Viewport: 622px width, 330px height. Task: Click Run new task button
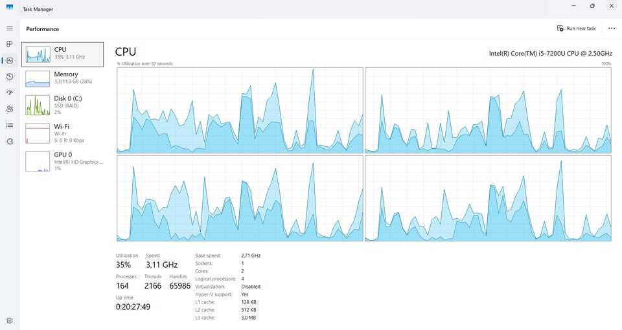[577, 28]
